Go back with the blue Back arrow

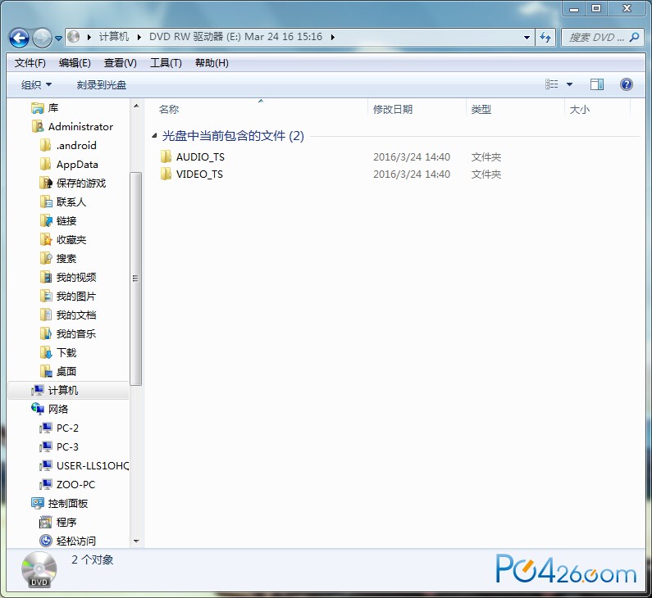(x=19, y=39)
